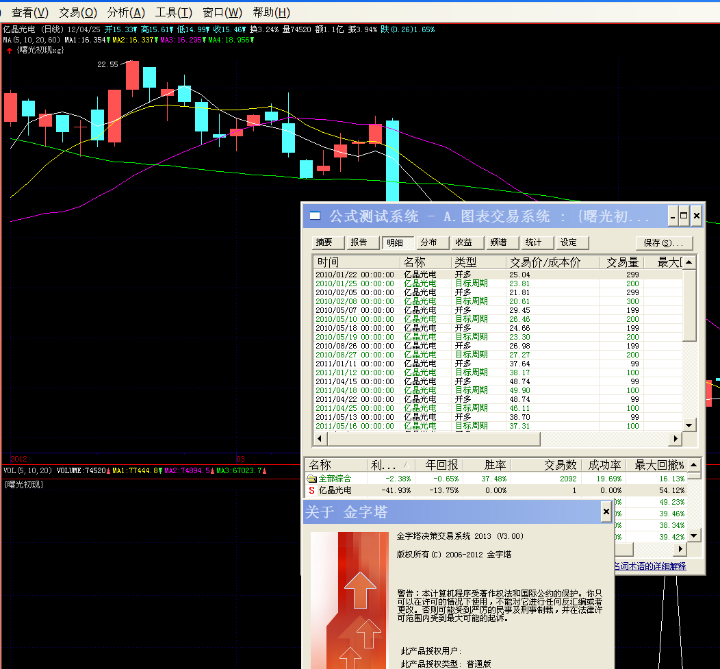
Task: Show the 收益 tab
Action: [465, 242]
